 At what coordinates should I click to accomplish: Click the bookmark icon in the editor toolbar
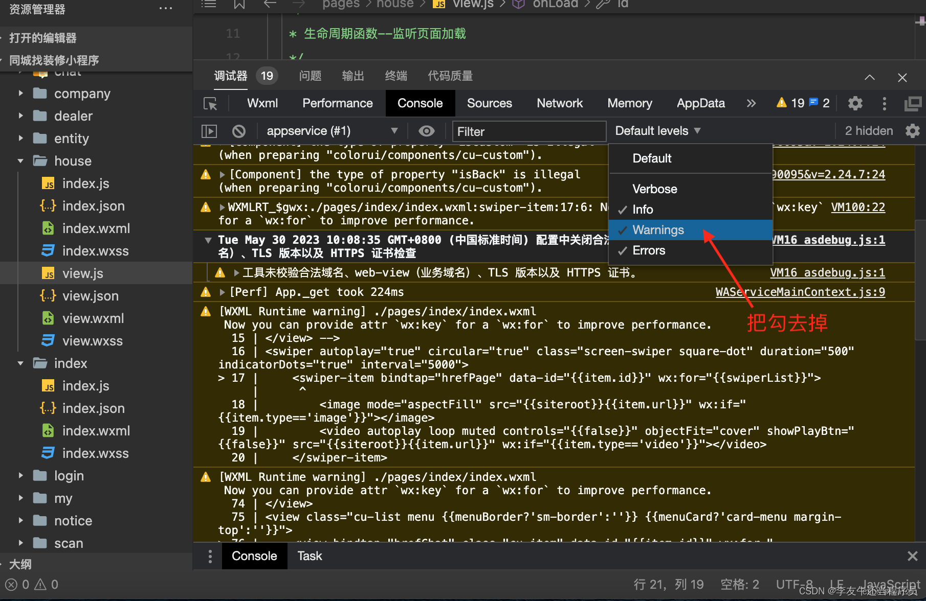pos(239,5)
